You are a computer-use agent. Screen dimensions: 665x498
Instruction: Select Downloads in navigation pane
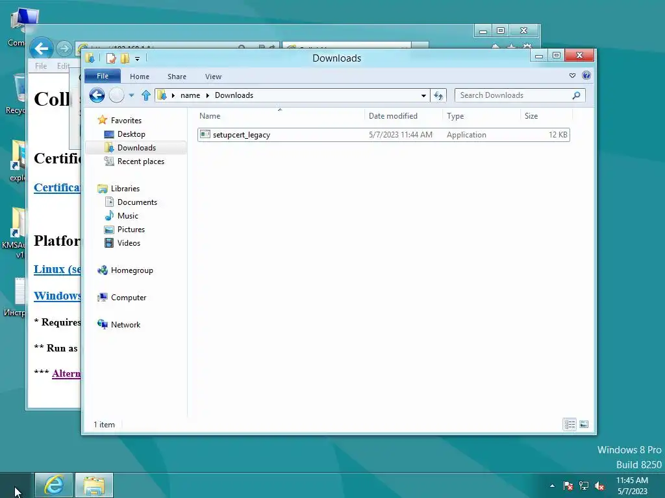coord(136,147)
